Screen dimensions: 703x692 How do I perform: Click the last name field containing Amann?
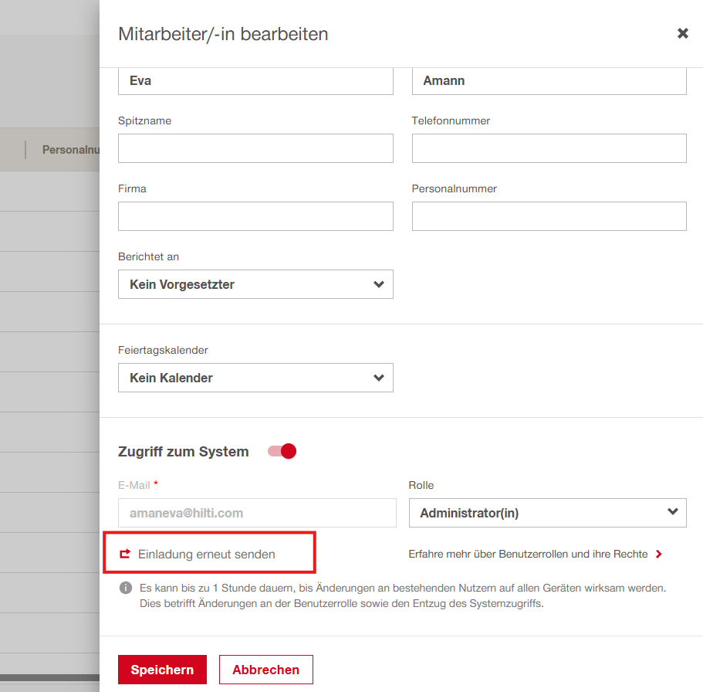click(x=549, y=81)
